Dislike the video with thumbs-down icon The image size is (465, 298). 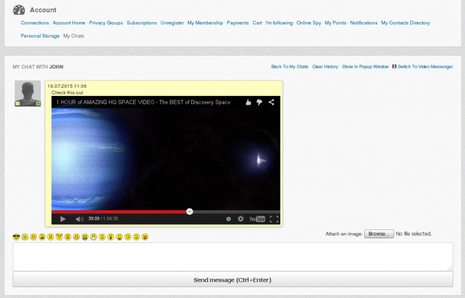point(259,102)
